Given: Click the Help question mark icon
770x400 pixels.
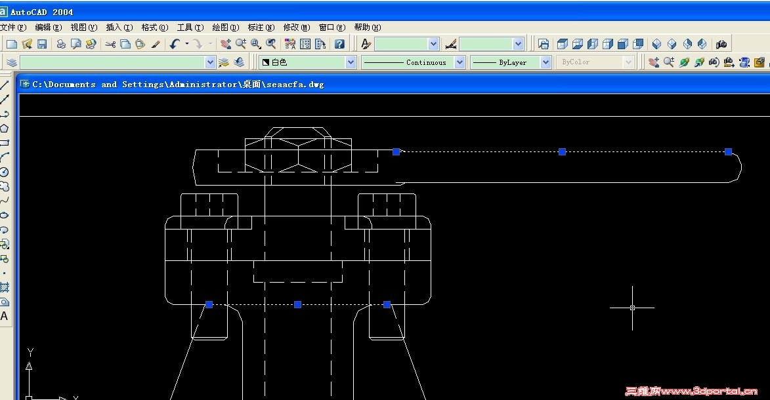Looking at the screenshot, I should (339, 44).
